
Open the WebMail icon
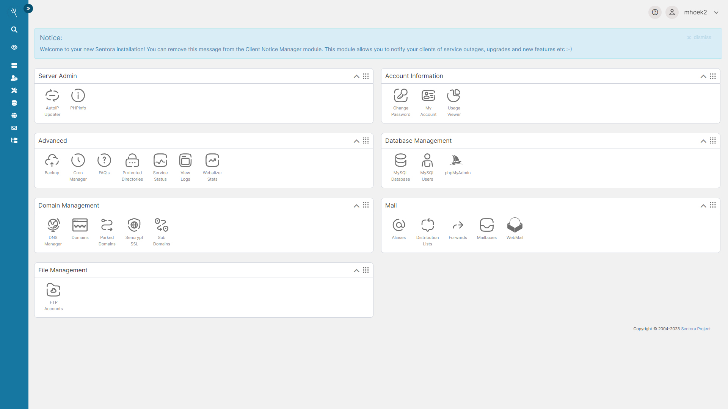(x=515, y=225)
